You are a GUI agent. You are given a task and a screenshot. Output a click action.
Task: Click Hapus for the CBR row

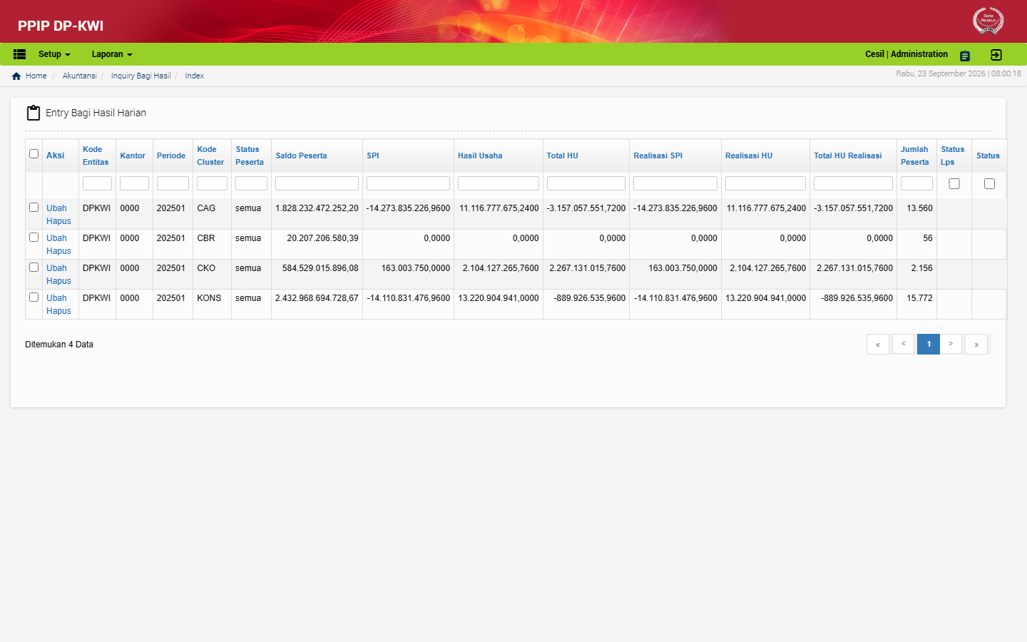[58, 251]
